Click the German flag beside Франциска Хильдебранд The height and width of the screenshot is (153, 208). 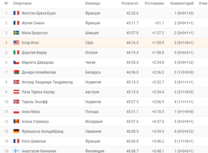(x=16, y=131)
